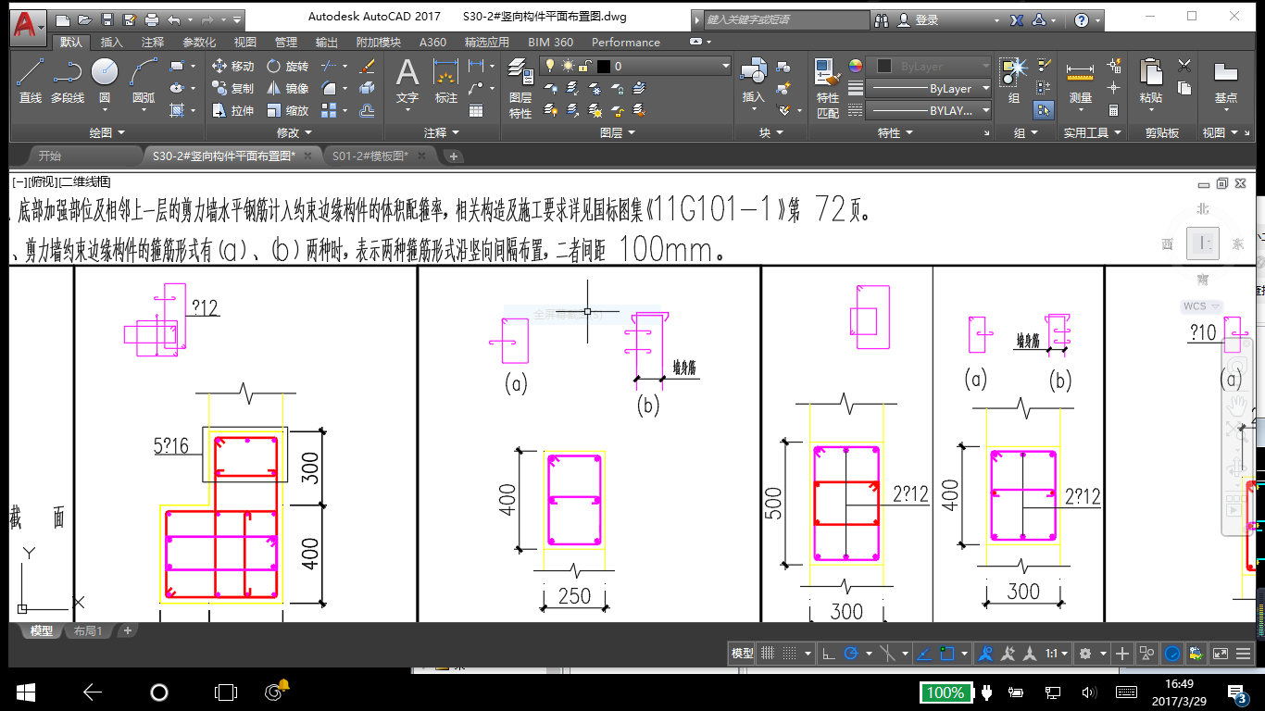
Task: Expand the Properties (特性) panel
Action: 895,132
